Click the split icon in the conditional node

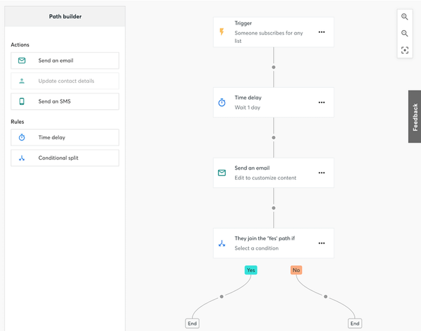[222, 243]
